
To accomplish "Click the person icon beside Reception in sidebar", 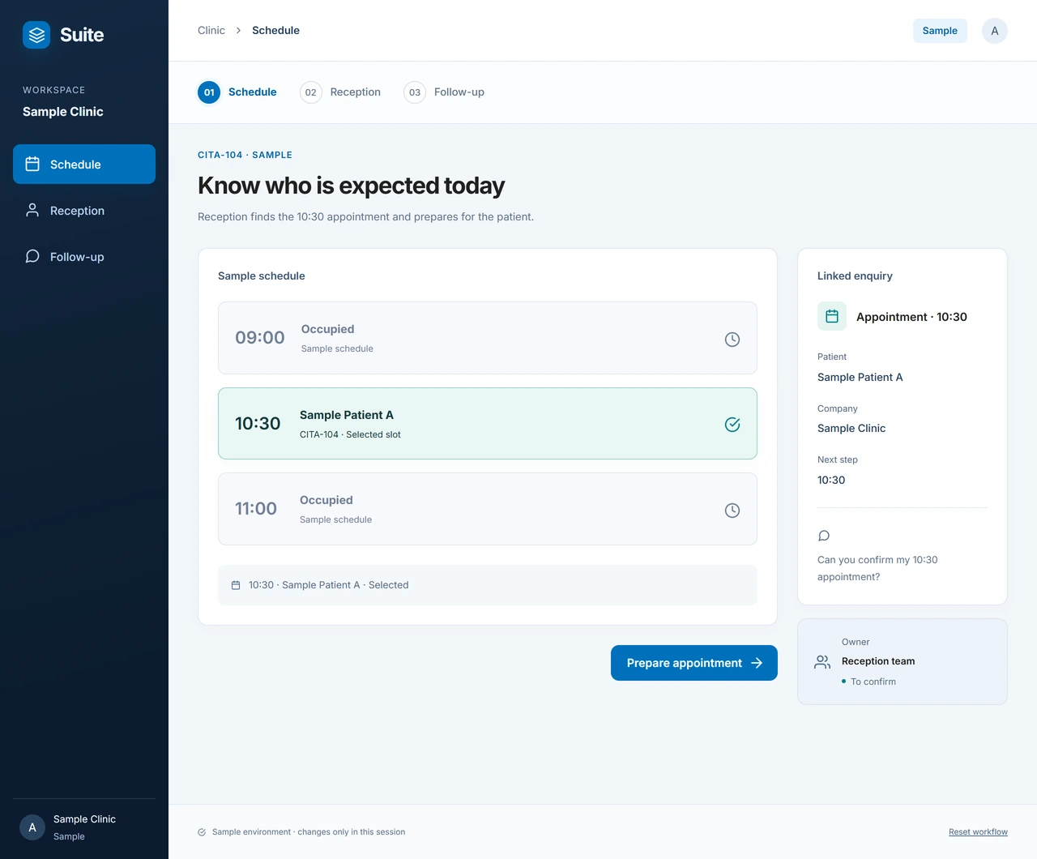I will click(x=32, y=210).
